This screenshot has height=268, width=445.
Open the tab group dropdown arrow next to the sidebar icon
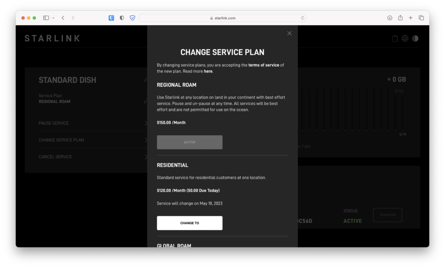[53, 18]
